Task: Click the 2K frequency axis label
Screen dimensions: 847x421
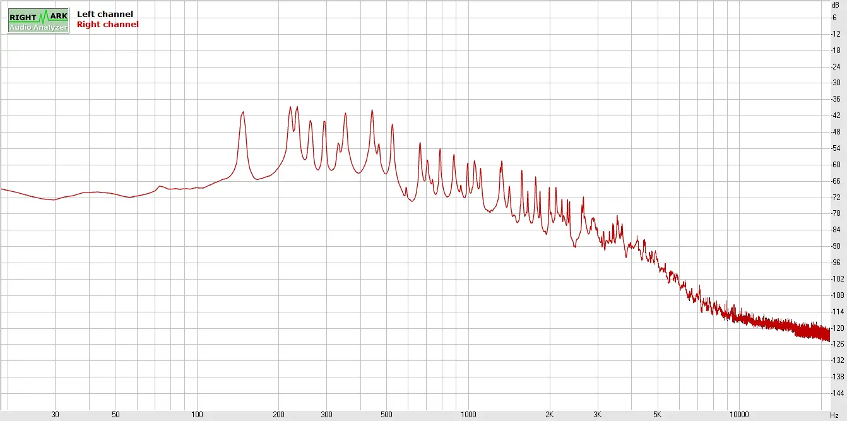Action: coord(550,415)
